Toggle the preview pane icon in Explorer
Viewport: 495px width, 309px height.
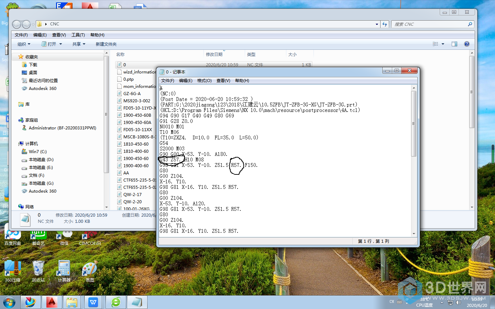point(454,44)
